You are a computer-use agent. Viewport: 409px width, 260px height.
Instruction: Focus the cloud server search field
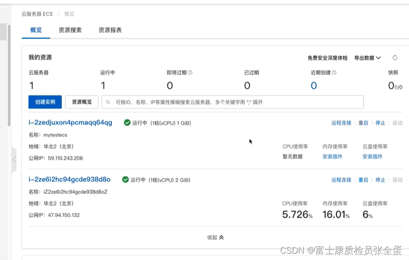pyautogui.click(x=233, y=102)
